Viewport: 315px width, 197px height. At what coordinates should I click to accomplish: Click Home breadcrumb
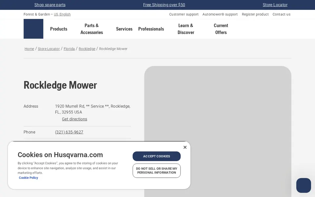point(29,49)
